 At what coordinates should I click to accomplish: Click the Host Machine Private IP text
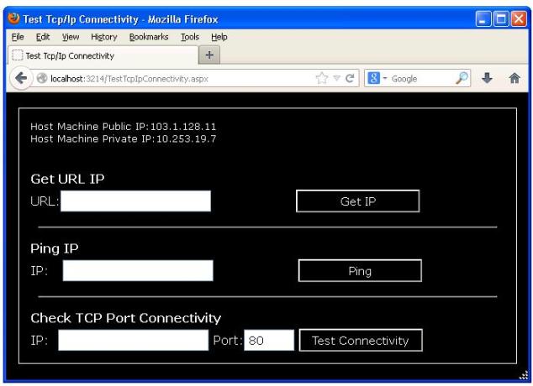(123, 138)
